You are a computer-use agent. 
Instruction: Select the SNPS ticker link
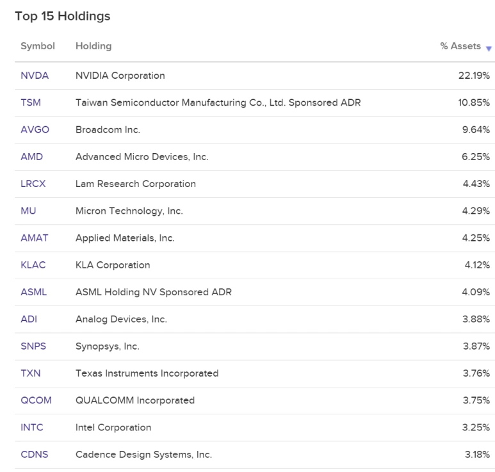tap(33, 346)
